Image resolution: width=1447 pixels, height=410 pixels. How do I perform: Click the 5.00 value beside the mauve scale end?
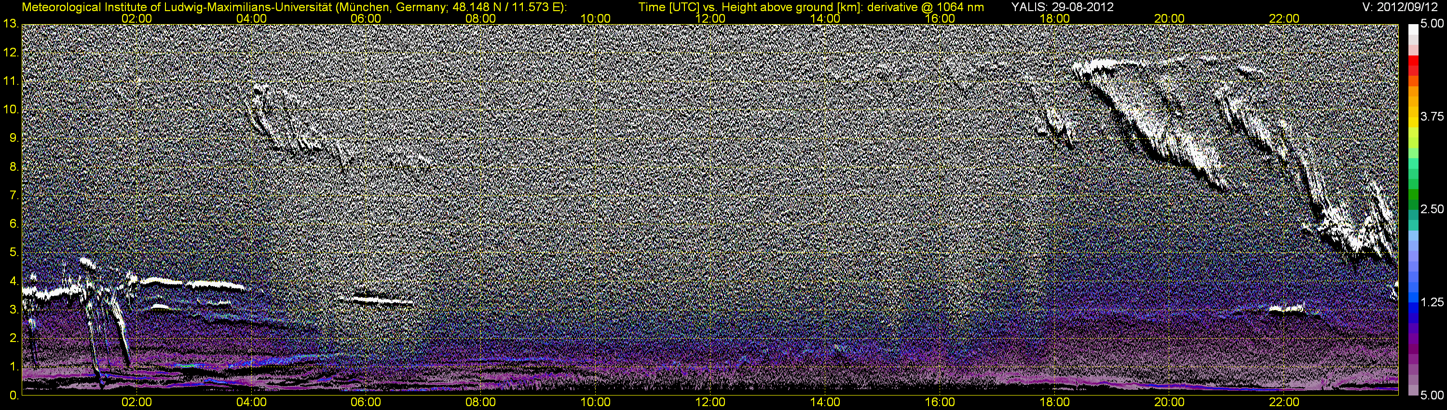click(1432, 396)
